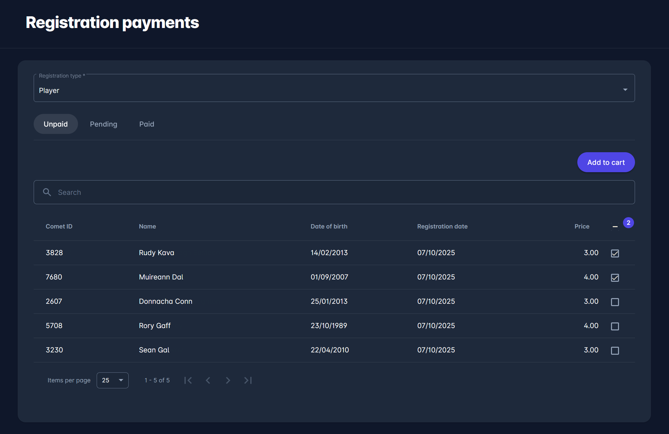Image resolution: width=669 pixels, height=434 pixels.
Task: Toggle the header select-all checkbox
Action: 615,226
